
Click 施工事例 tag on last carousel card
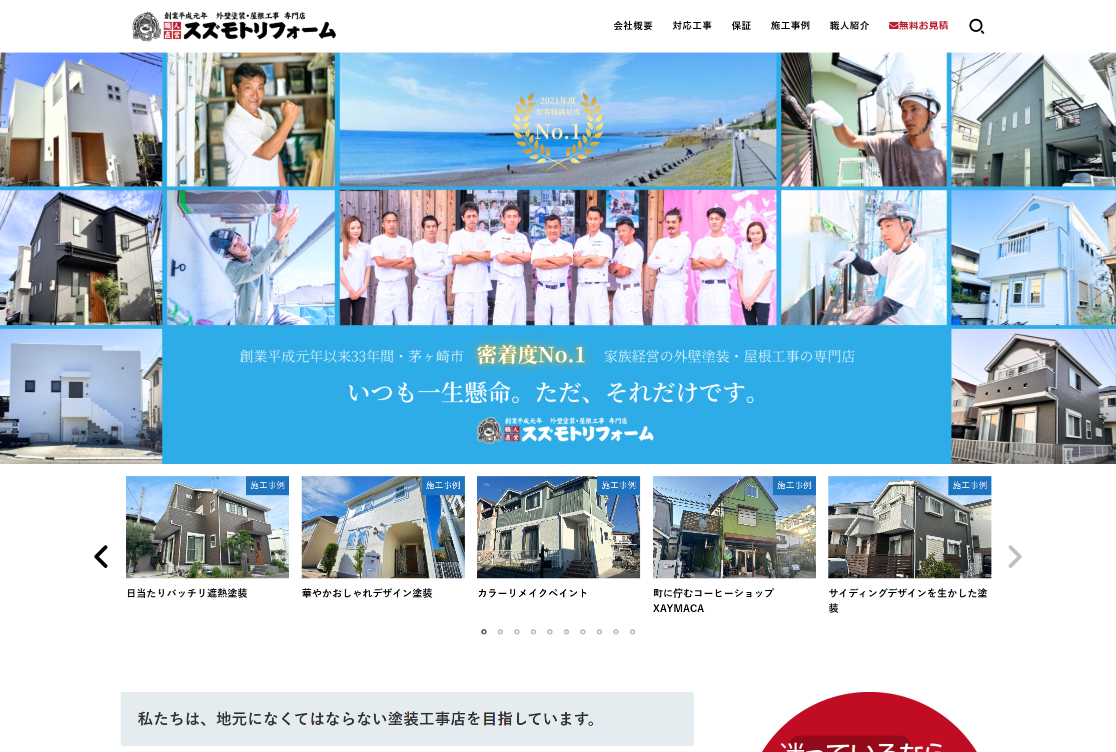click(969, 485)
